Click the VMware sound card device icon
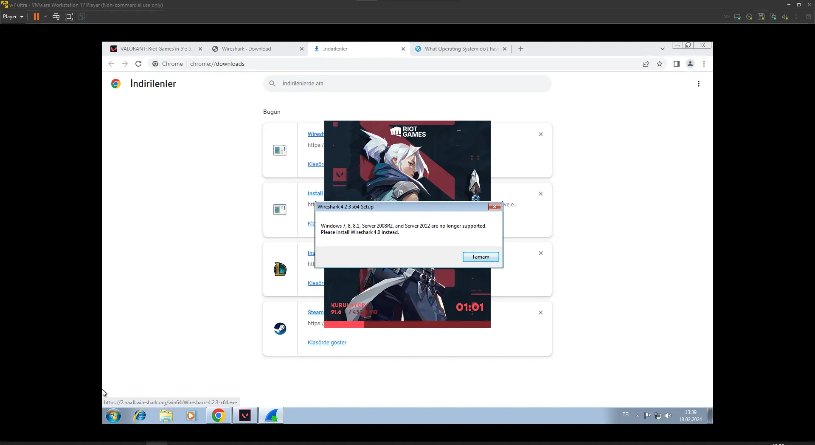815x445 pixels. pyautogui.click(x=785, y=17)
